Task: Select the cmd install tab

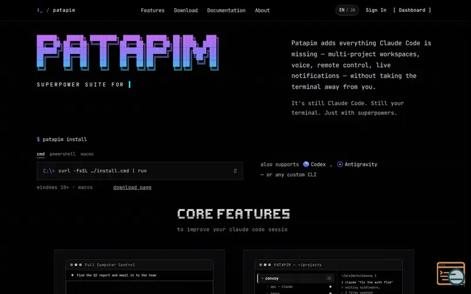Action: click(41, 154)
